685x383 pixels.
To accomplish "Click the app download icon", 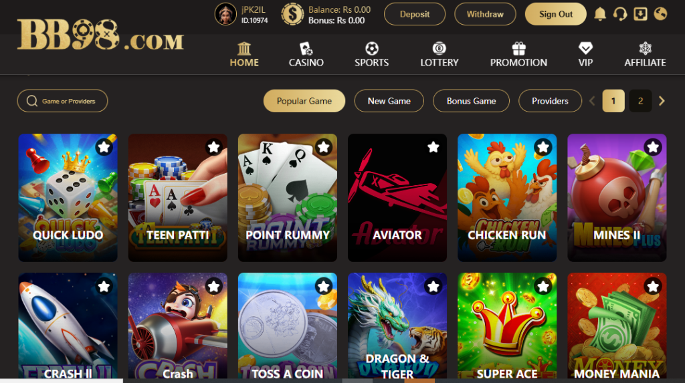I will point(640,14).
